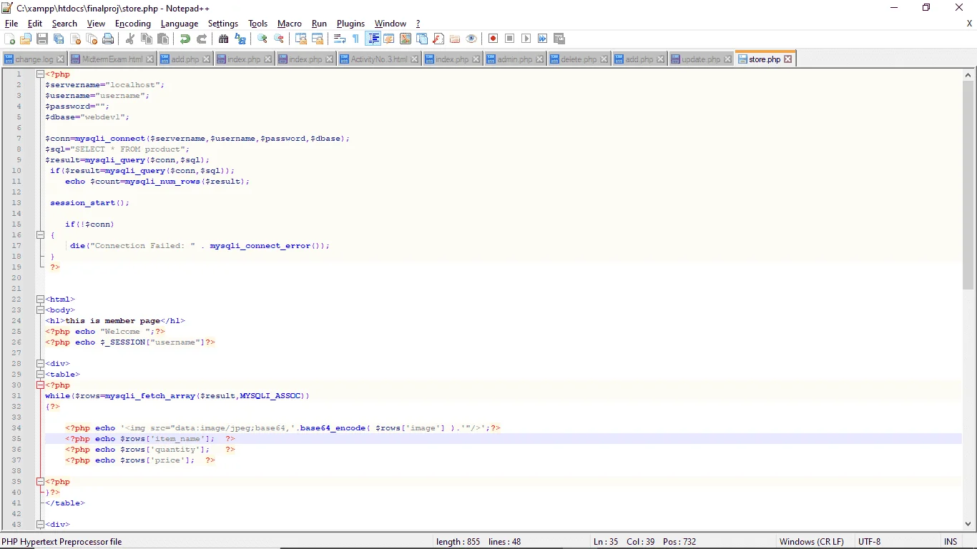Image resolution: width=977 pixels, height=549 pixels.
Task: Collapse the div fold marker at line 28
Action: (40, 364)
